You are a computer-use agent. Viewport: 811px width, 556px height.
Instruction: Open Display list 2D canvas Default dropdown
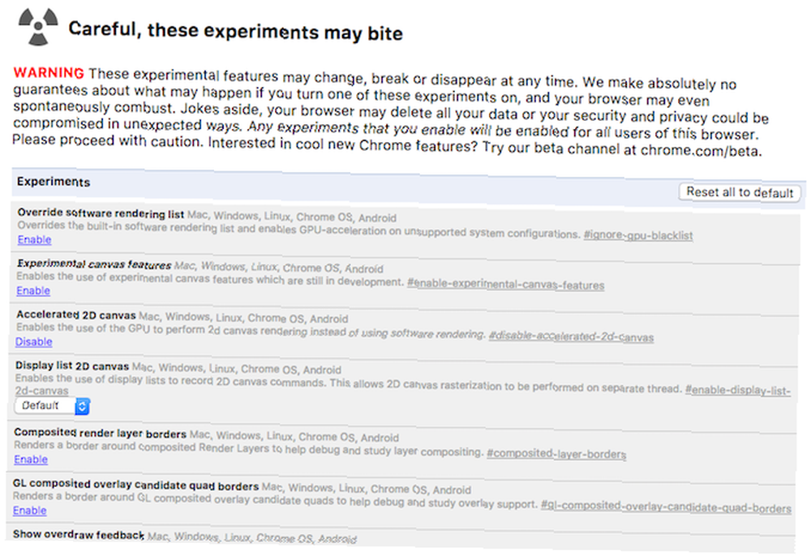[52, 406]
